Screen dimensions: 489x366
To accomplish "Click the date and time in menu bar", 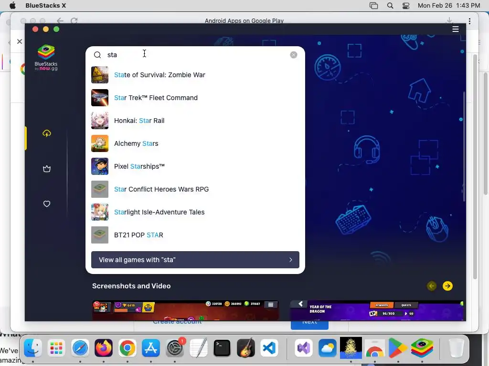I will (449, 6).
